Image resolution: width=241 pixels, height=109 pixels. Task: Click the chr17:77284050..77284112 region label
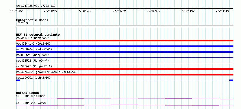(36, 6)
